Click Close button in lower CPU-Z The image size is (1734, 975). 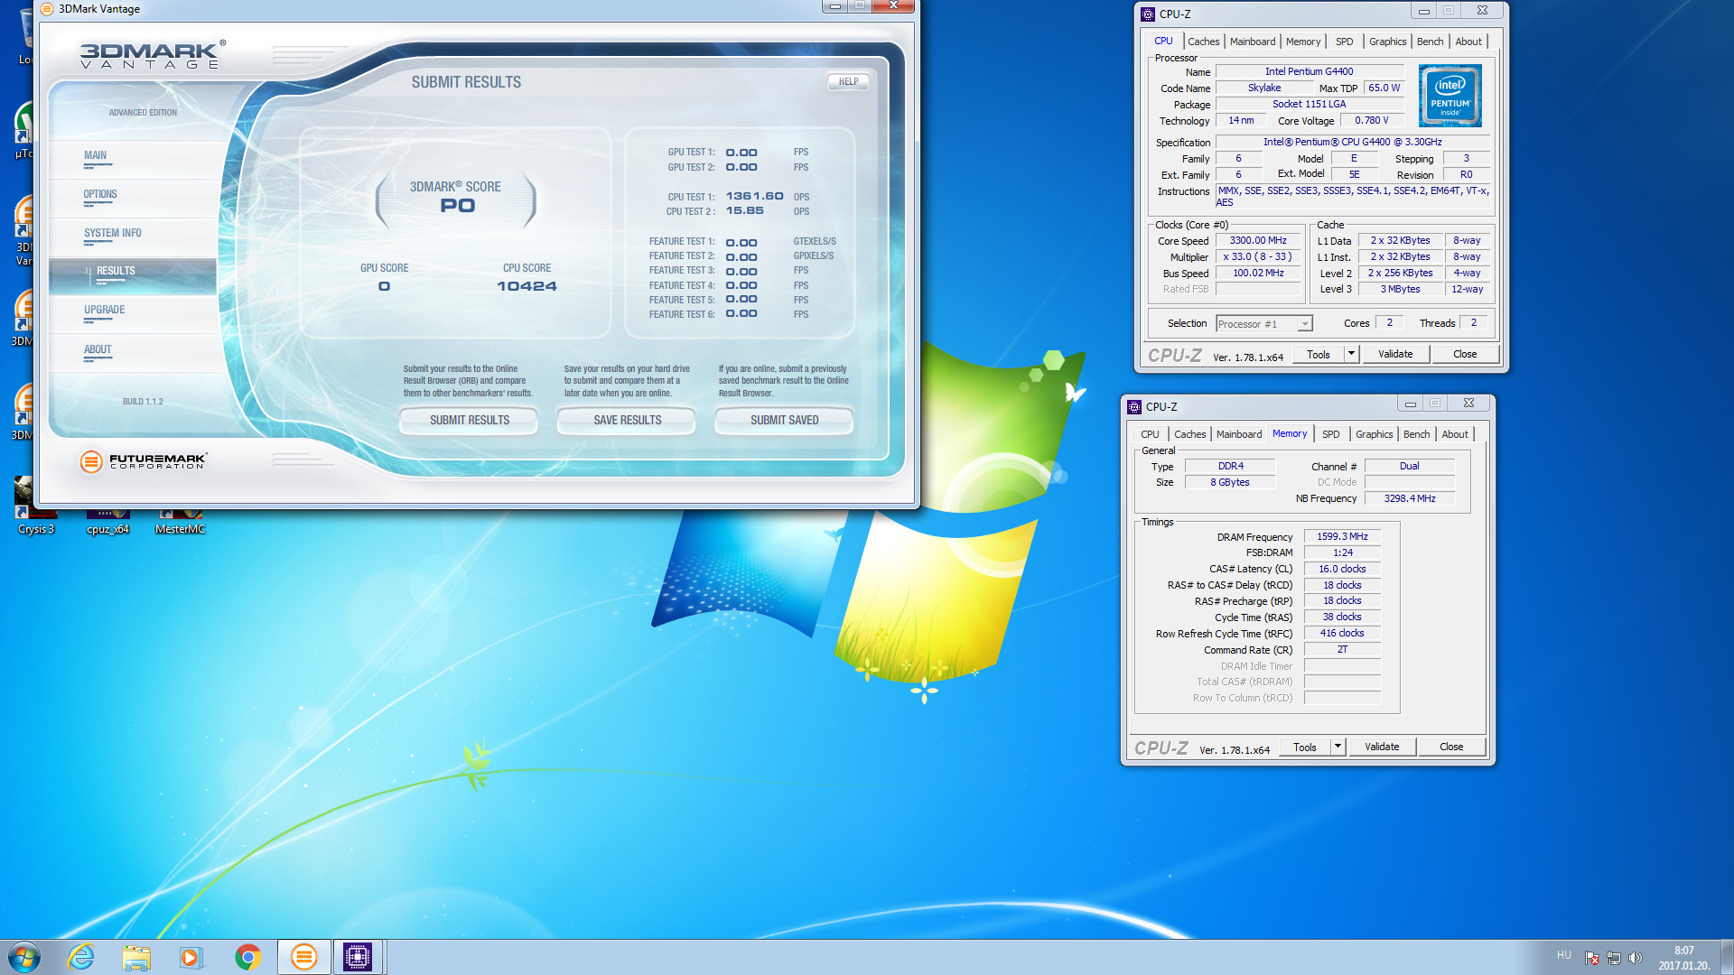(x=1451, y=747)
